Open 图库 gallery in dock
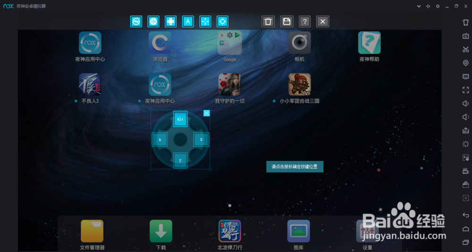This screenshot has height=252, width=472. [x=299, y=235]
